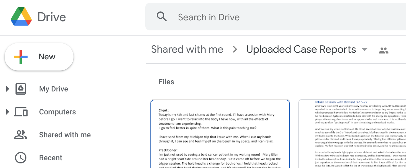Go to Shared with me breadcrumb

187,49
